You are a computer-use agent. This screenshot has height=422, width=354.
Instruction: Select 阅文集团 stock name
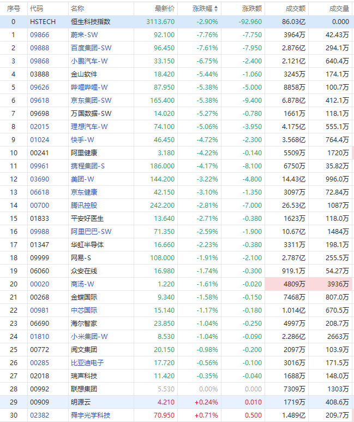(x=84, y=350)
